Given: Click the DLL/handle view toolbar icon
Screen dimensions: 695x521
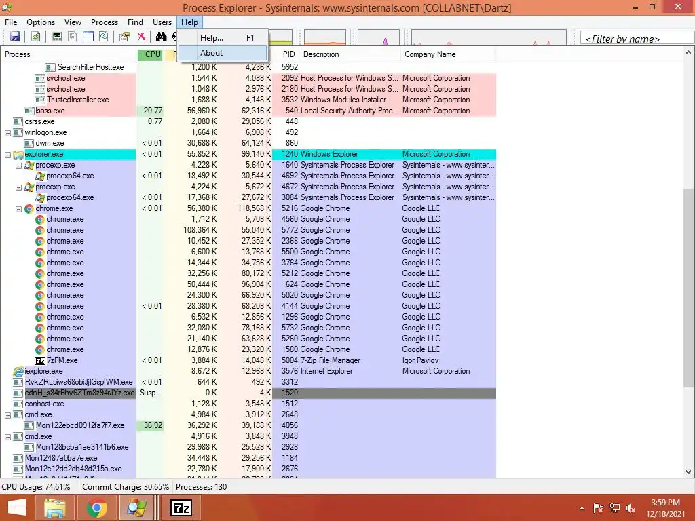Looking at the screenshot, I should pos(103,37).
